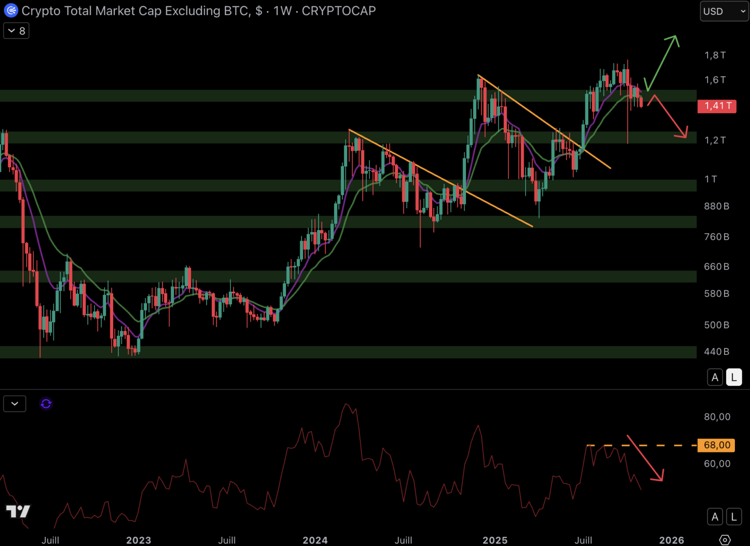Toggle auto scale A on main chart
Image resolution: width=750 pixels, height=546 pixels.
(715, 377)
